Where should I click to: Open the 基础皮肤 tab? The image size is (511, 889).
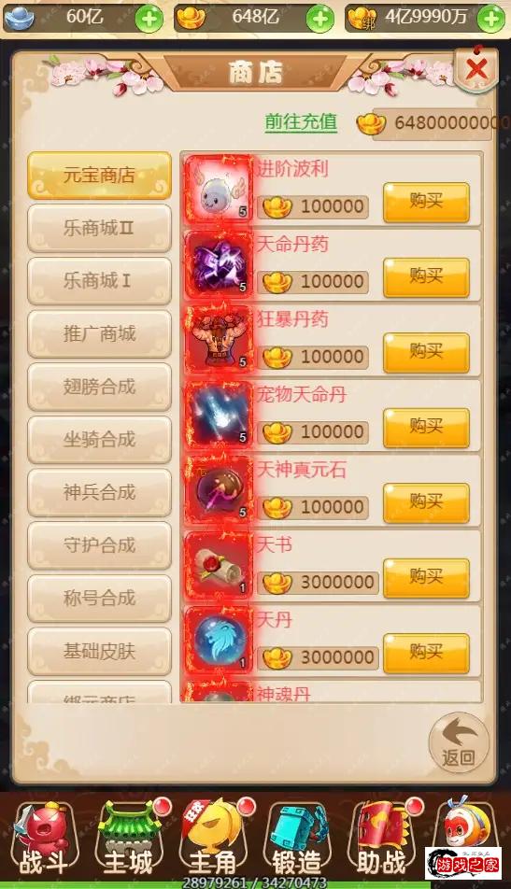coord(99,651)
